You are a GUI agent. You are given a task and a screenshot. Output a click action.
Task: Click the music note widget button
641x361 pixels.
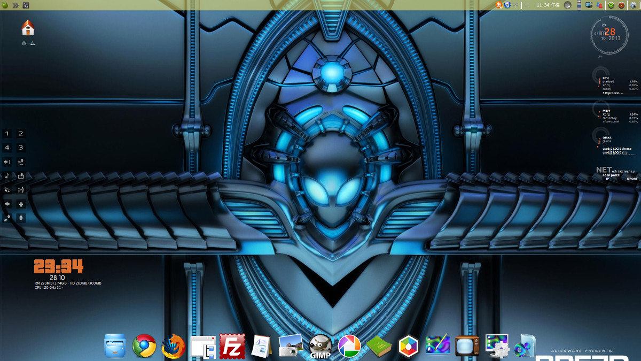[7, 175]
